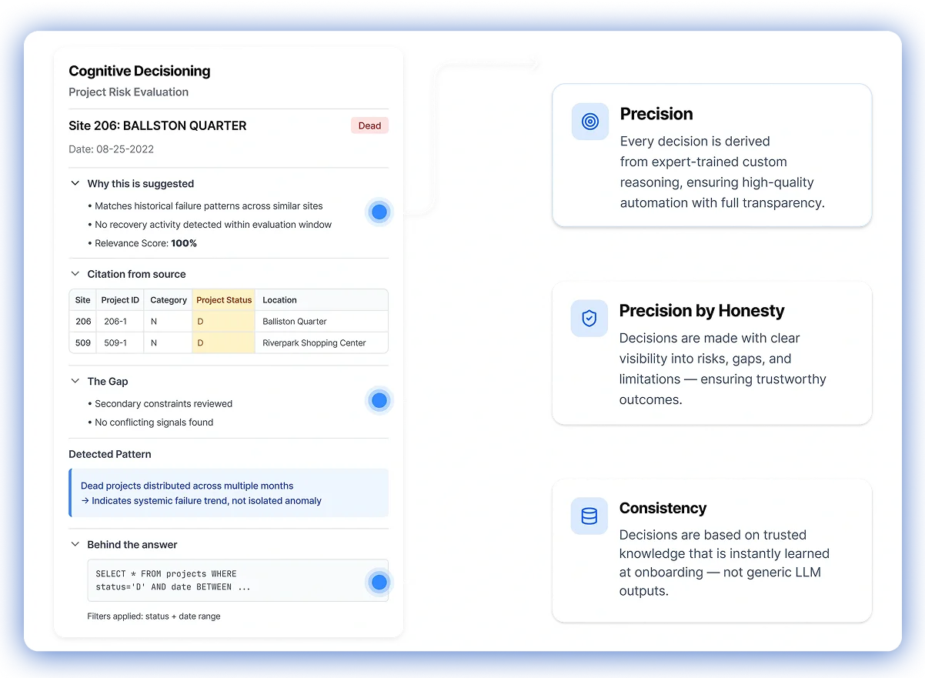Click site number 509 cell
This screenshot has width=925, height=678.
click(83, 343)
